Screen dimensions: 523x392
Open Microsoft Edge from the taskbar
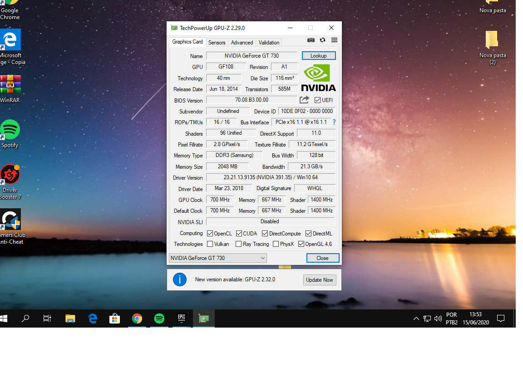[x=93, y=318]
